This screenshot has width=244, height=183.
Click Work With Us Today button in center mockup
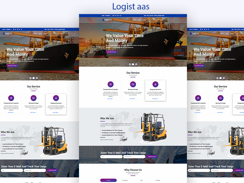(x=112, y=52)
